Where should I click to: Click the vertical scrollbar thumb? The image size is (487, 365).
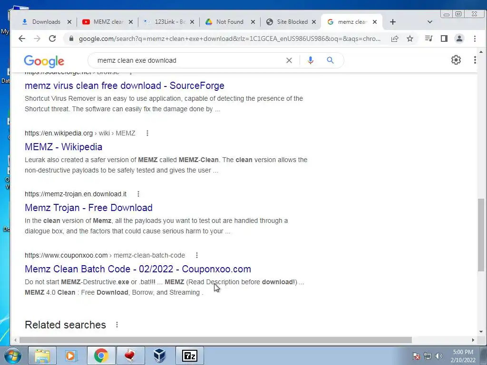pyautogui.click(x=481, y=235)
